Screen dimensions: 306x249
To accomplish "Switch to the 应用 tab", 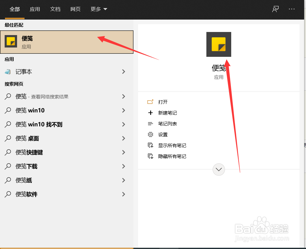I will (x=35, y=9).
